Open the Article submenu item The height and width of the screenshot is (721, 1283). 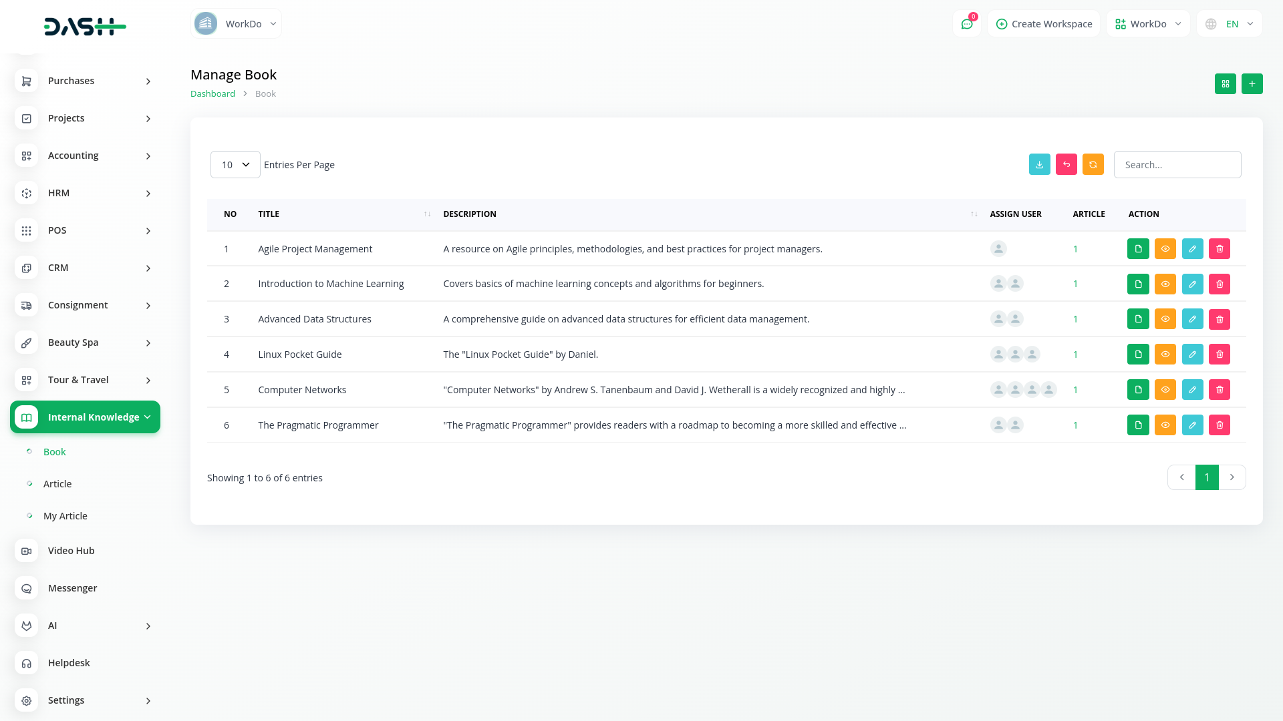tap(57, 484)
